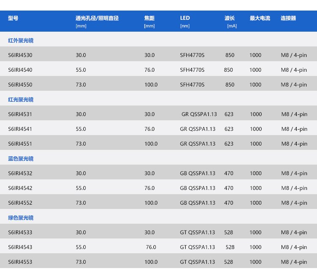
Task: Select the 绿色聚光镜 section heading
Action: (21, 218)
